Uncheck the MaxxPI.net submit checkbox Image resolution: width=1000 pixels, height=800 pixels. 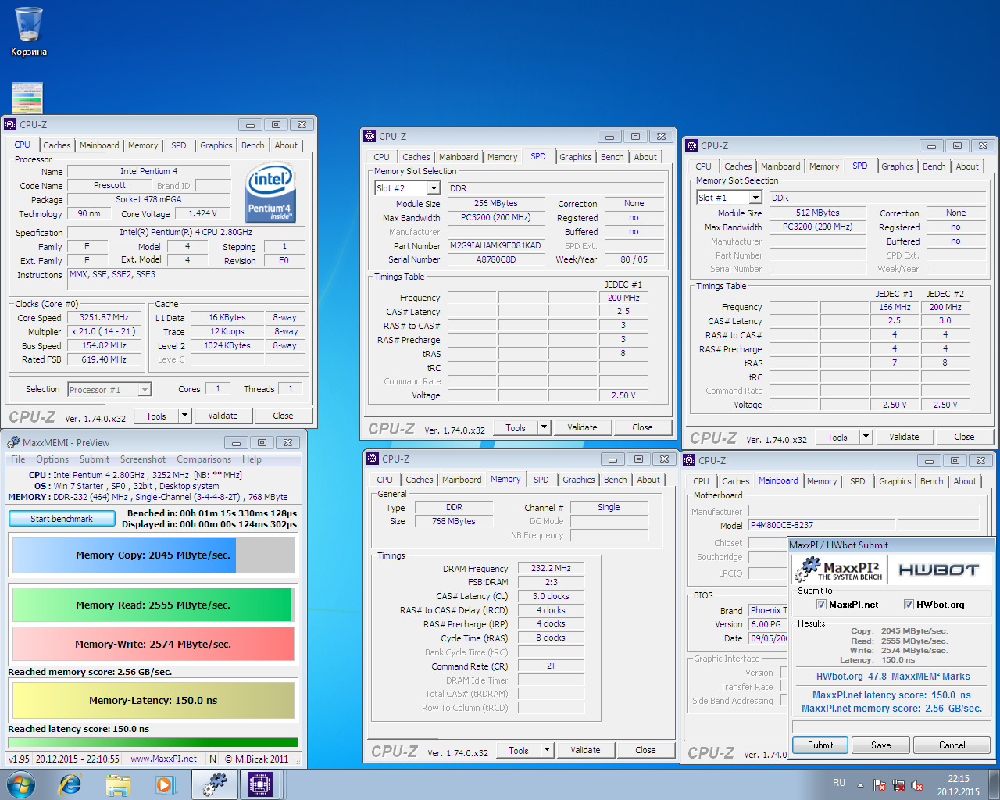tap(821, 605)
